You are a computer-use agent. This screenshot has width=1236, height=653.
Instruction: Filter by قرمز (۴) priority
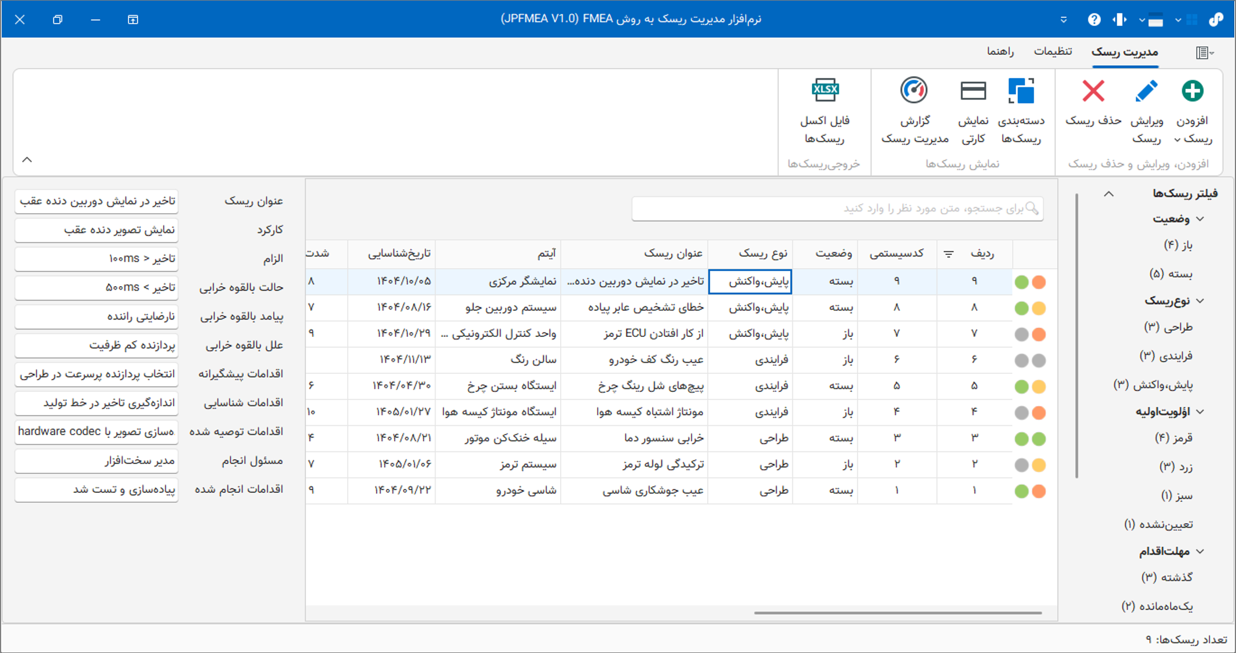pyautogui.click(x=1174, y=438)
